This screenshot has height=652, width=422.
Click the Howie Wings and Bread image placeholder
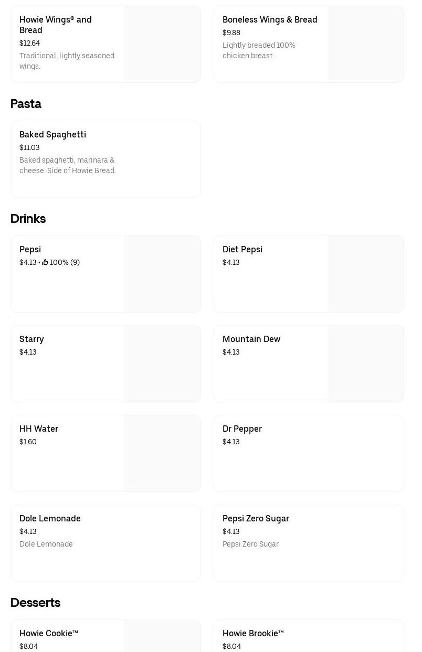point(162,44)
